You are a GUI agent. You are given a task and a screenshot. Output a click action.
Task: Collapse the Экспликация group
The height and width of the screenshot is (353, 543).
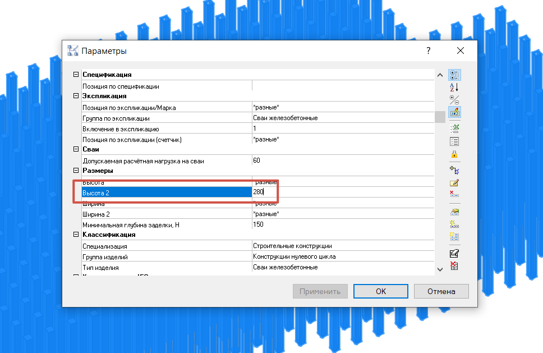pyautogui.click(x=76, y=96)
